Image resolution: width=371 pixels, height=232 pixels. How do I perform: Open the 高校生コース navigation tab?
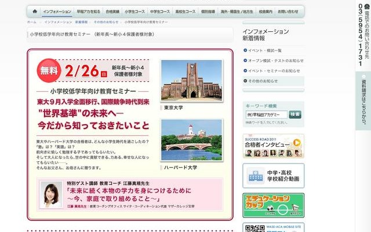[185, 12]
